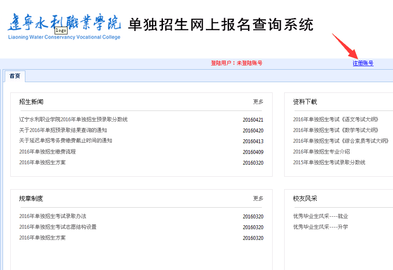Screen dimensions: 393x270
Task: Open 2016年单独招生方案 under 招生新闻
Action: tap(43, 163)
